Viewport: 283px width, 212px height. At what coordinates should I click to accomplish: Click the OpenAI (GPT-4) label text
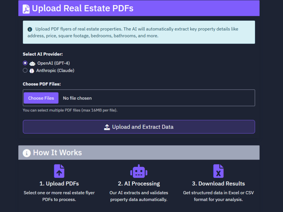[53, 63]
